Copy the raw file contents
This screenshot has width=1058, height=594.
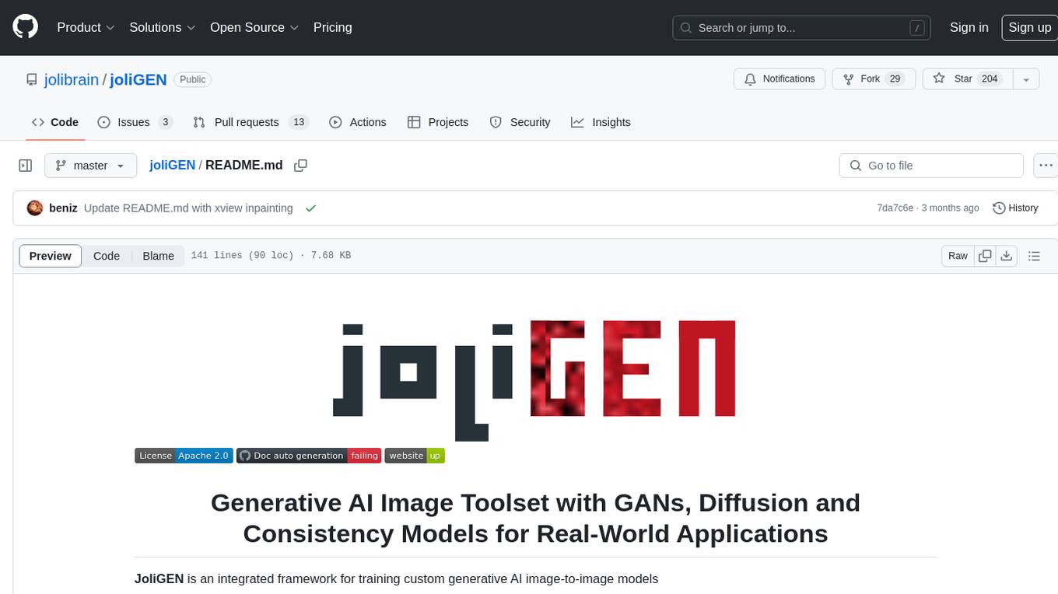coord(985,256)
